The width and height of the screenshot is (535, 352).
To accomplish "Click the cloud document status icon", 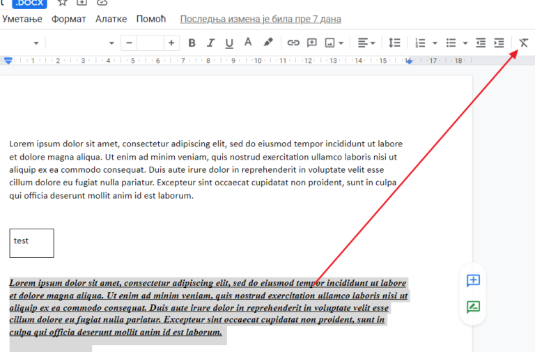I will tap(102, 3).
